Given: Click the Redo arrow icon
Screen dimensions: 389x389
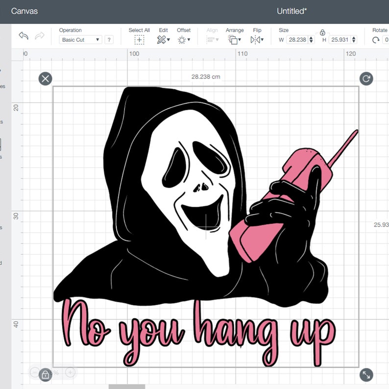Looking at the screenshot, I should [x=40, y=36].
